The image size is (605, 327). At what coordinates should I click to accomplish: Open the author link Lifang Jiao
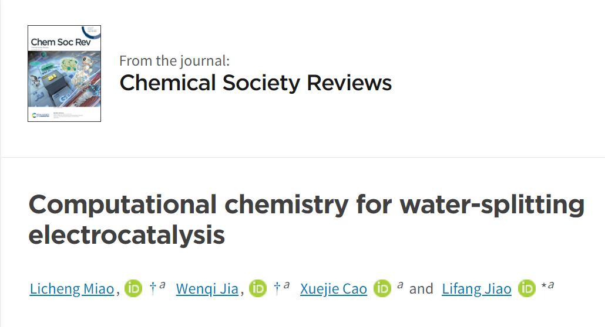[476, 289]
